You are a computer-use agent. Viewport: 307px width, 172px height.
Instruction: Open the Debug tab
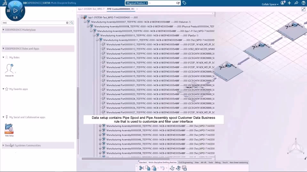point(217,162)
